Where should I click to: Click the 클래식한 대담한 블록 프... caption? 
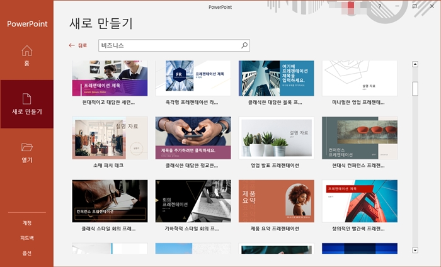point(275,103)
